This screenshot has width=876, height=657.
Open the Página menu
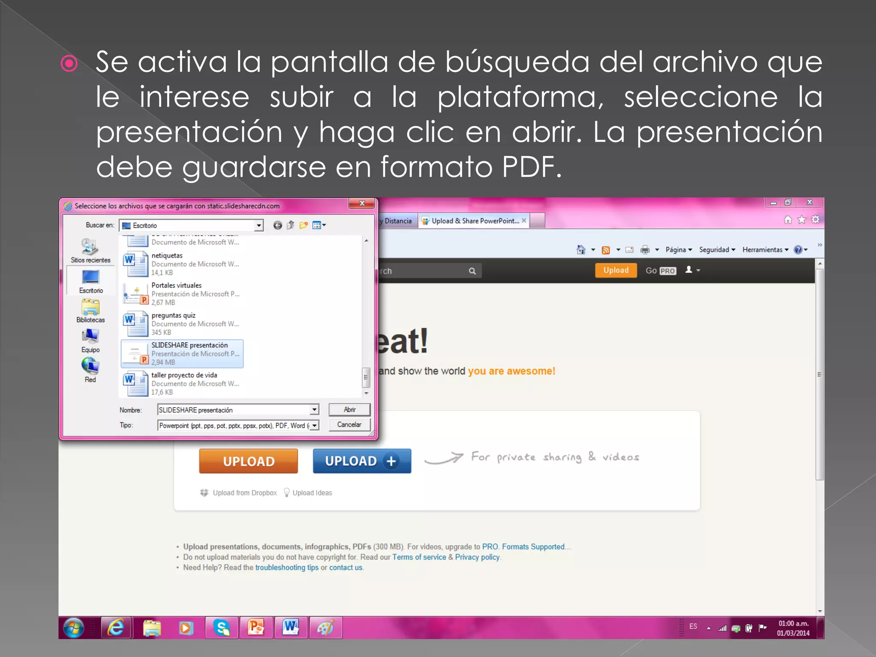[679, 250]
